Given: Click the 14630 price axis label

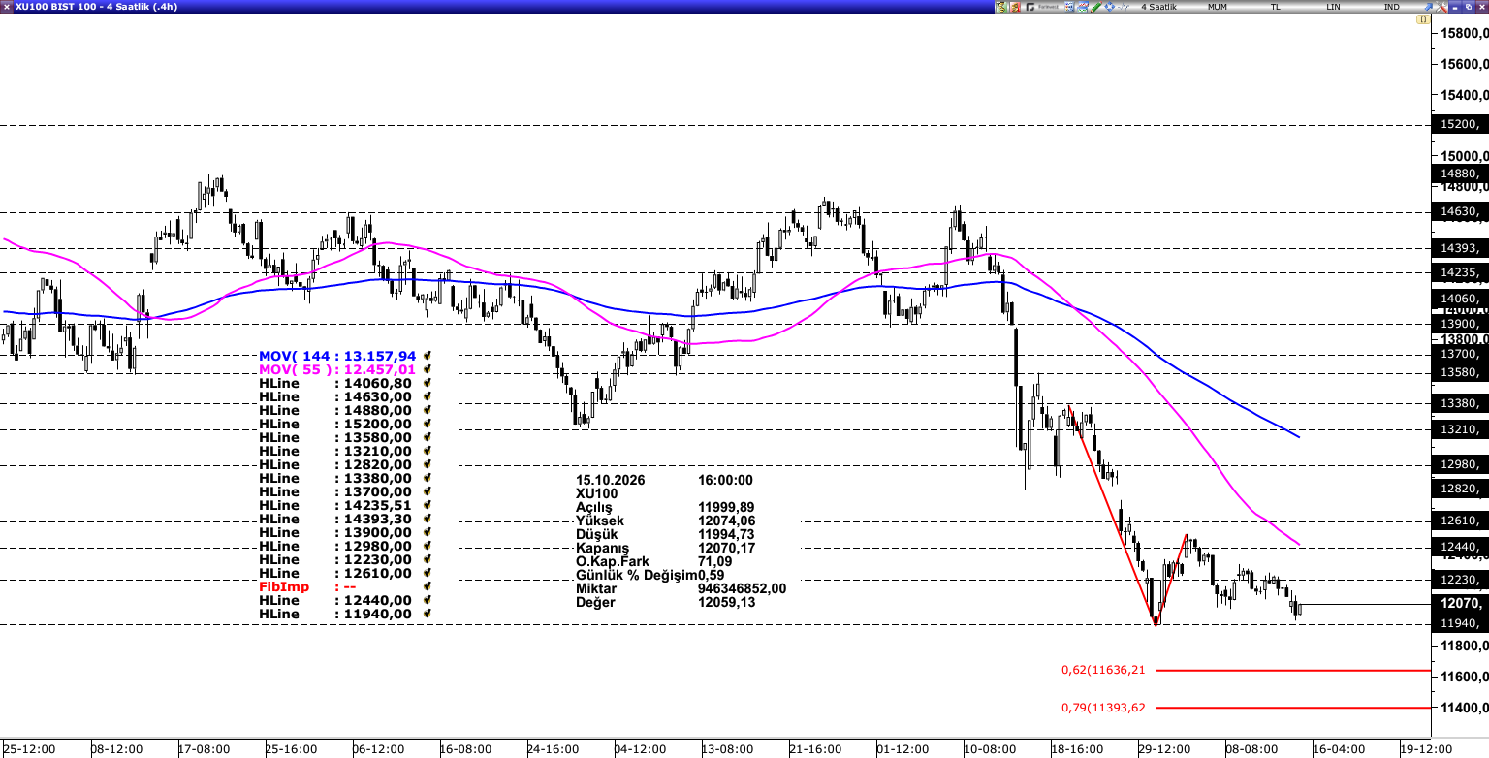Looking at the screenshot, I should pos(1460,211).
